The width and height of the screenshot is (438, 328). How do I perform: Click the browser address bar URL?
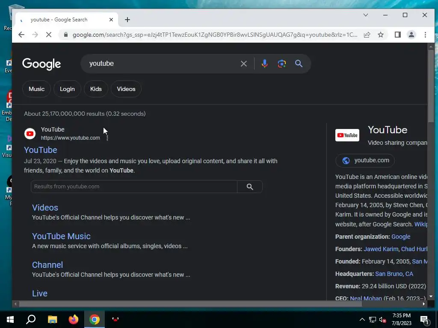tap(215, 35)
